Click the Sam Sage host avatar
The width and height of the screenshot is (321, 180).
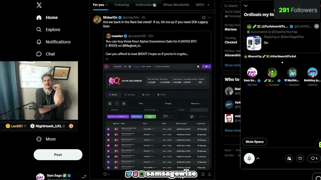(252, 73)
